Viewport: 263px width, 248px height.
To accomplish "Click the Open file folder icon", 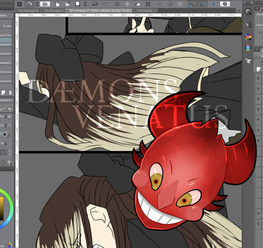I will click(67, 4).
